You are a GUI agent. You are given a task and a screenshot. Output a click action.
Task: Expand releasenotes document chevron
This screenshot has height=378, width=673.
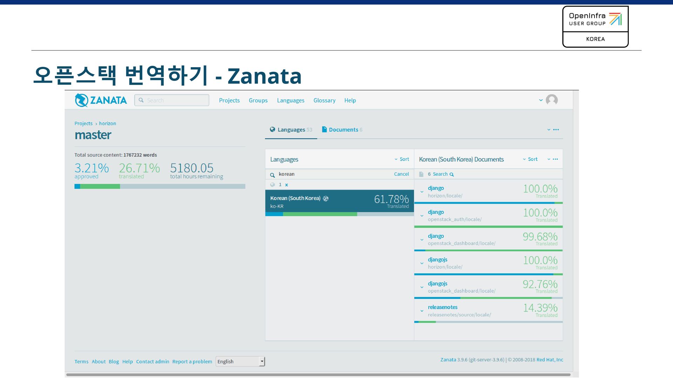pyautogui.click(x=422, y=311)
